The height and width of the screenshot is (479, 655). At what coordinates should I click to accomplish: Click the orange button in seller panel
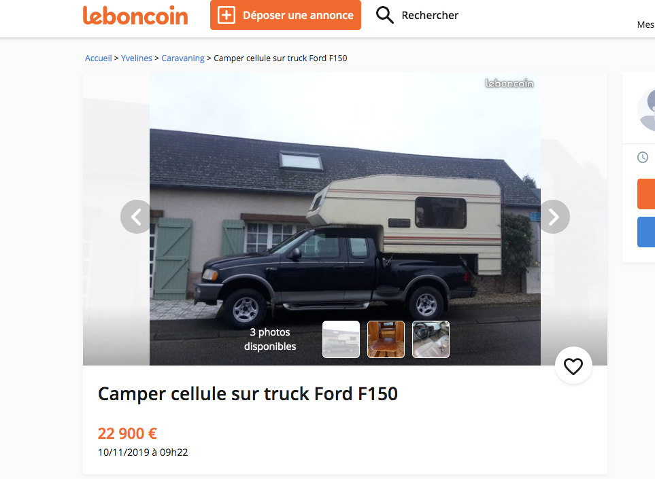click(x=645, y=194)
